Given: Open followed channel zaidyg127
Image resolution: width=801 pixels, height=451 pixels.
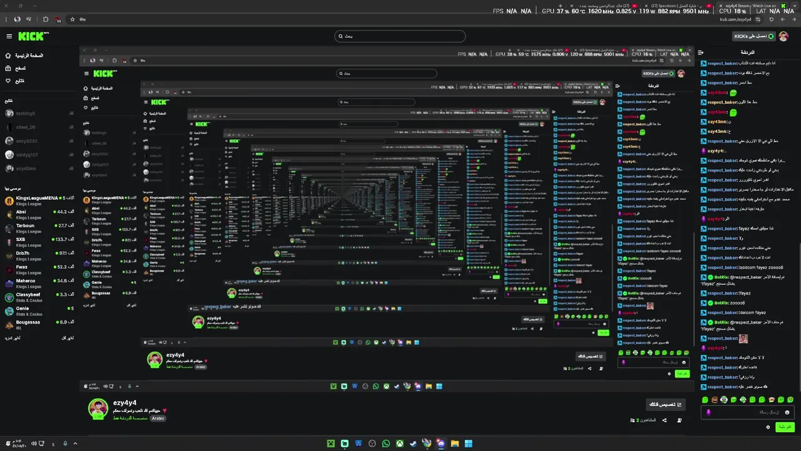Looking at the screenshot, I should pos(39,155).
